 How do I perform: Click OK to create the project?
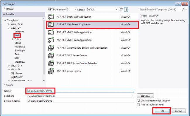(x=162, y=111)
